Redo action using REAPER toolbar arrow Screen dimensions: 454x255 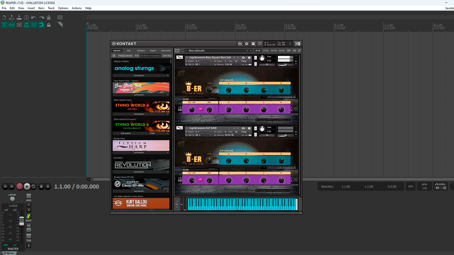click(41, 17)
